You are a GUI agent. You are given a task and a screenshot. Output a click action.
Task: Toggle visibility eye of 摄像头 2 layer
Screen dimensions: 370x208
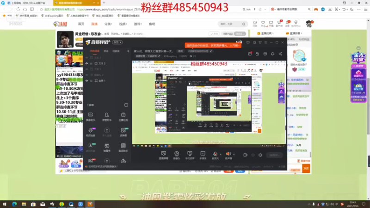click(86, 75)
